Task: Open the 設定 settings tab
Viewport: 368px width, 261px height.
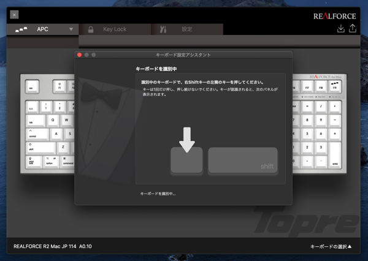Action: (187, 29)
